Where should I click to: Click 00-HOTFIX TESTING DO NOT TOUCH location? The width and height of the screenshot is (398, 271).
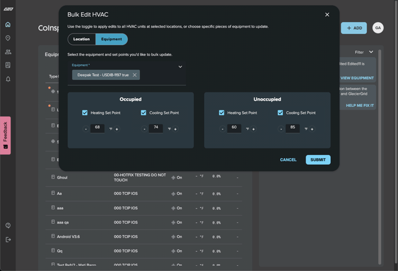pos(140,177)
